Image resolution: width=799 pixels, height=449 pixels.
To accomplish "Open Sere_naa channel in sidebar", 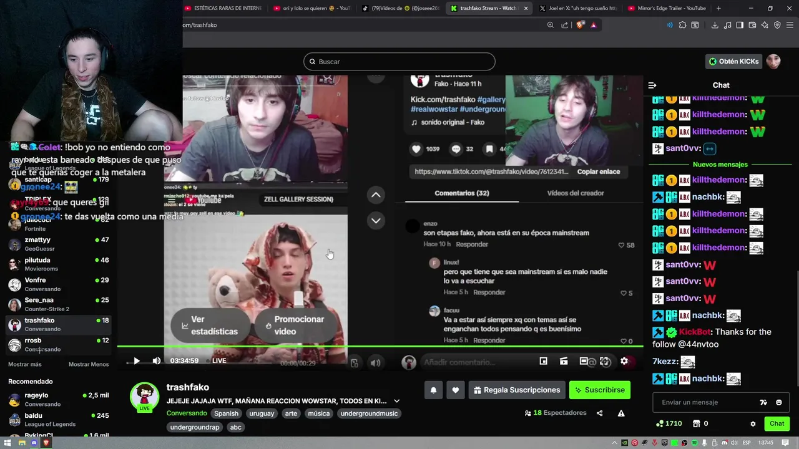I will click(58, 304).
